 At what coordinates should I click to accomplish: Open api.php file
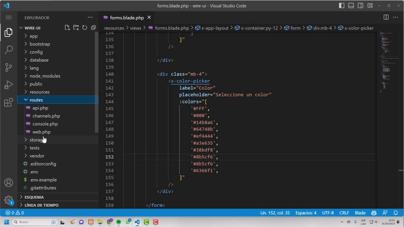58,108
